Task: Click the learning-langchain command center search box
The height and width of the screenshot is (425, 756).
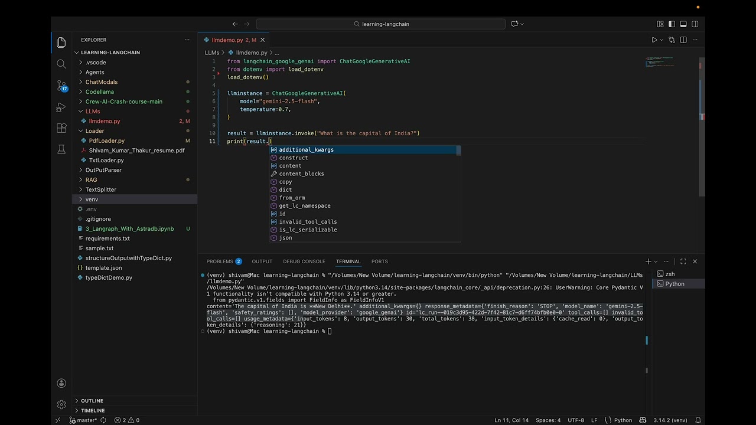Action: click(381, 24)
